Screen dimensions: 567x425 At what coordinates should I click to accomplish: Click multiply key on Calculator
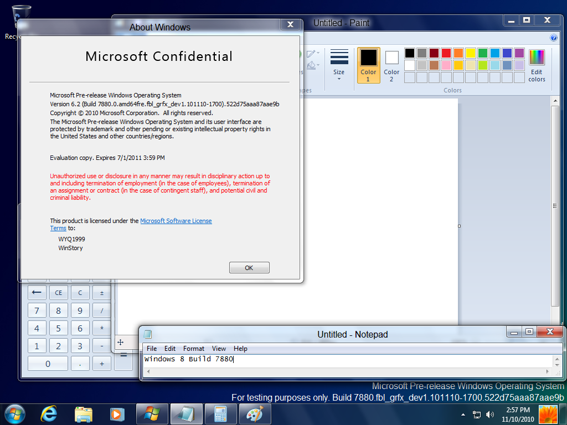pos(102,328)
